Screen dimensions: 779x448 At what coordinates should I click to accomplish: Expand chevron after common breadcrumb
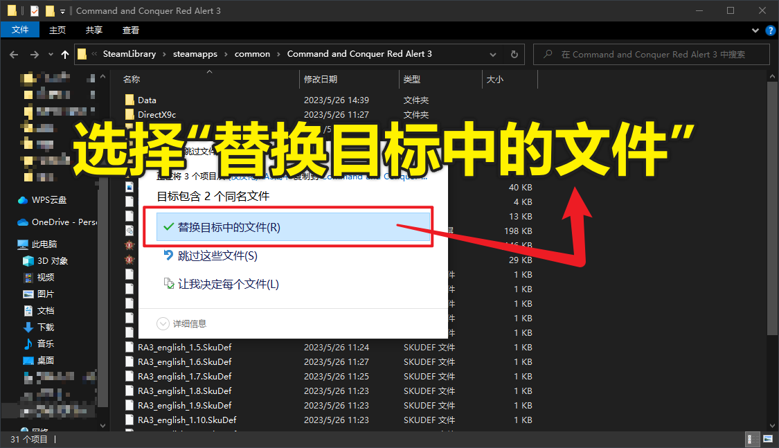(278, 54)
